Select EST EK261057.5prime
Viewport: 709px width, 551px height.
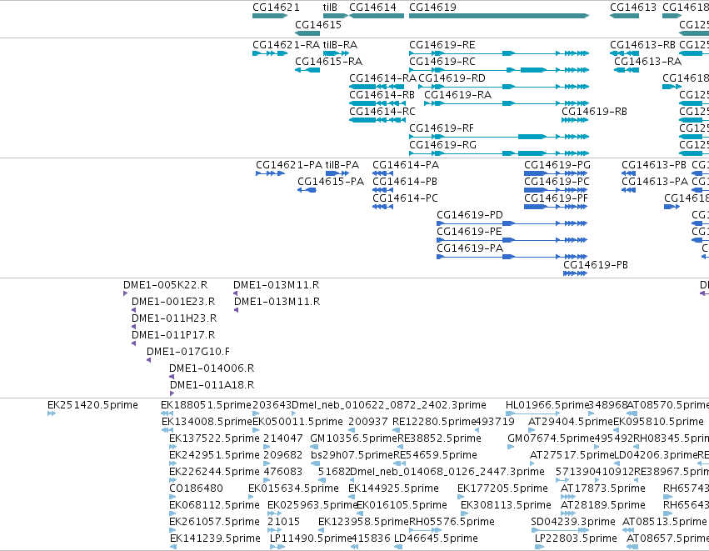172,530
